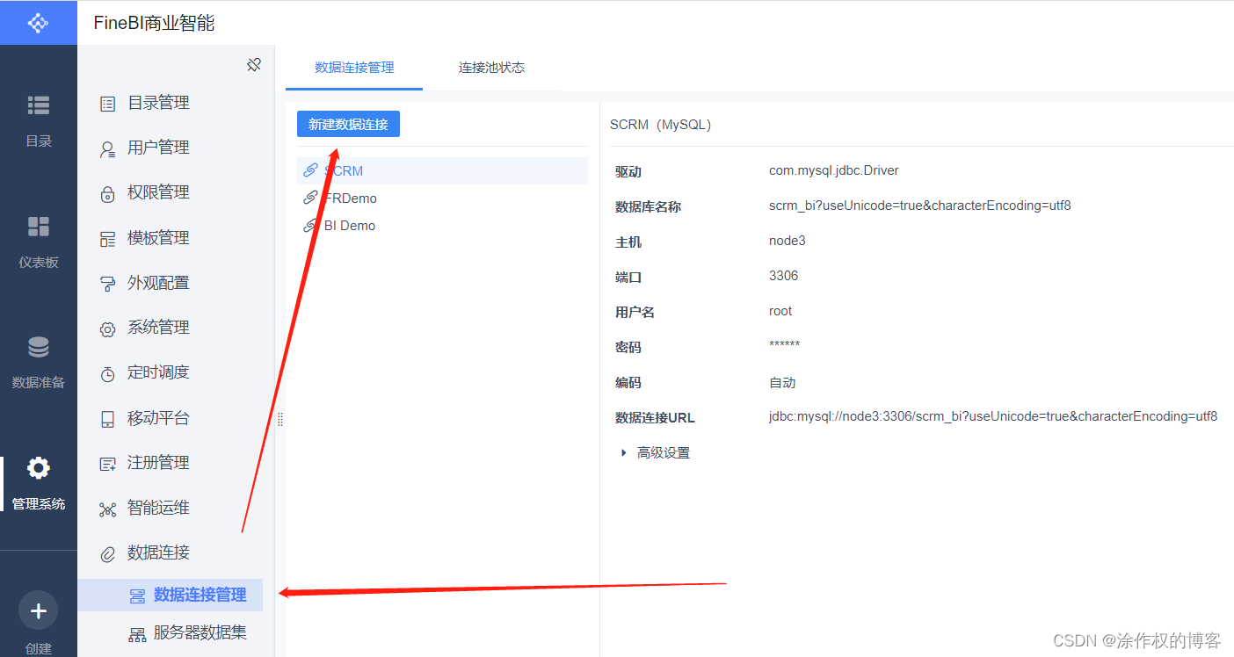Click the 模板管理 layout icon
Screen dimensions: 1234x657
pos(108,239)
